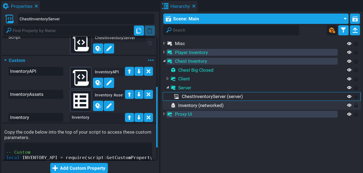Click the paste properties clipboard icon

point(149,31)
